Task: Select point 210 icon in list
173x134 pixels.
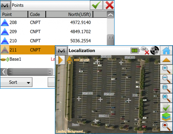Action: [5, 41]
